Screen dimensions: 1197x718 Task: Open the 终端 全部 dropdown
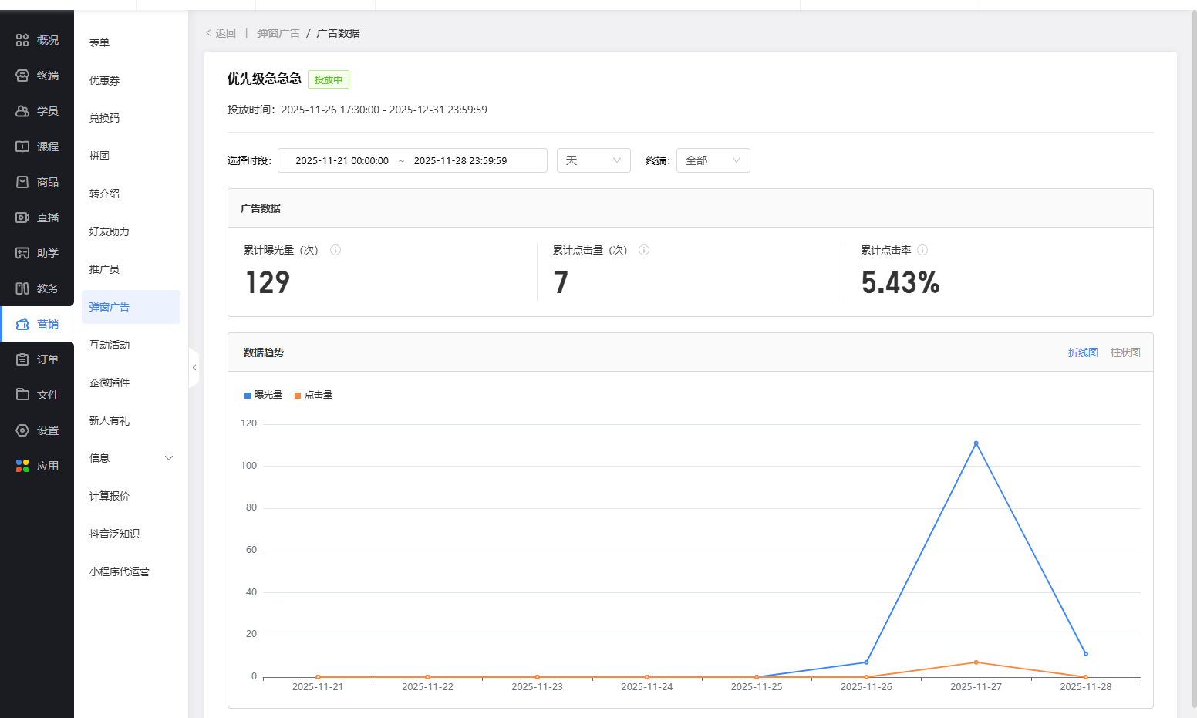pos(713,160)
